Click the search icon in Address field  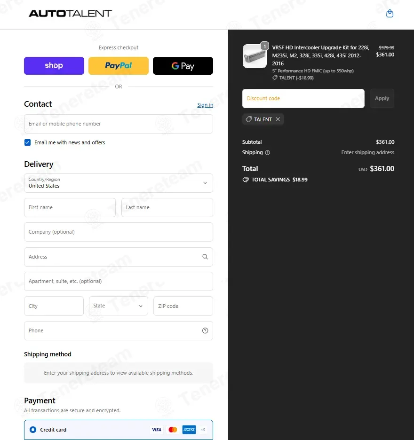pyautogui.click(x=205, y=257)
